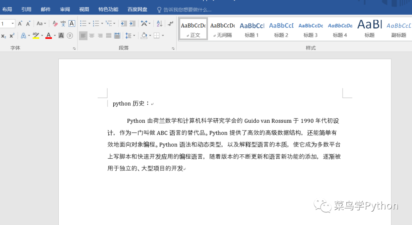The width and height of the screenshot is (412, 225).
Task: Select the Superscript icon
Action: click(x=12, y=35)
